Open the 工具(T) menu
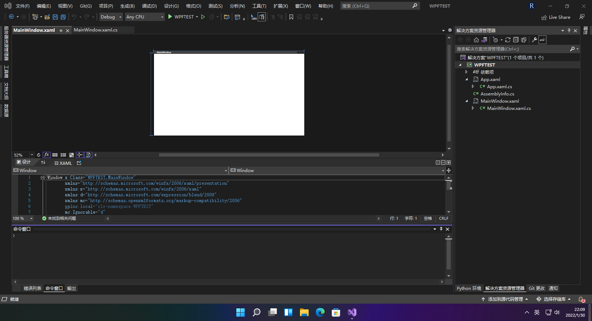The width and height of the screenshot is (592, 321). click(x=259, y=6)
